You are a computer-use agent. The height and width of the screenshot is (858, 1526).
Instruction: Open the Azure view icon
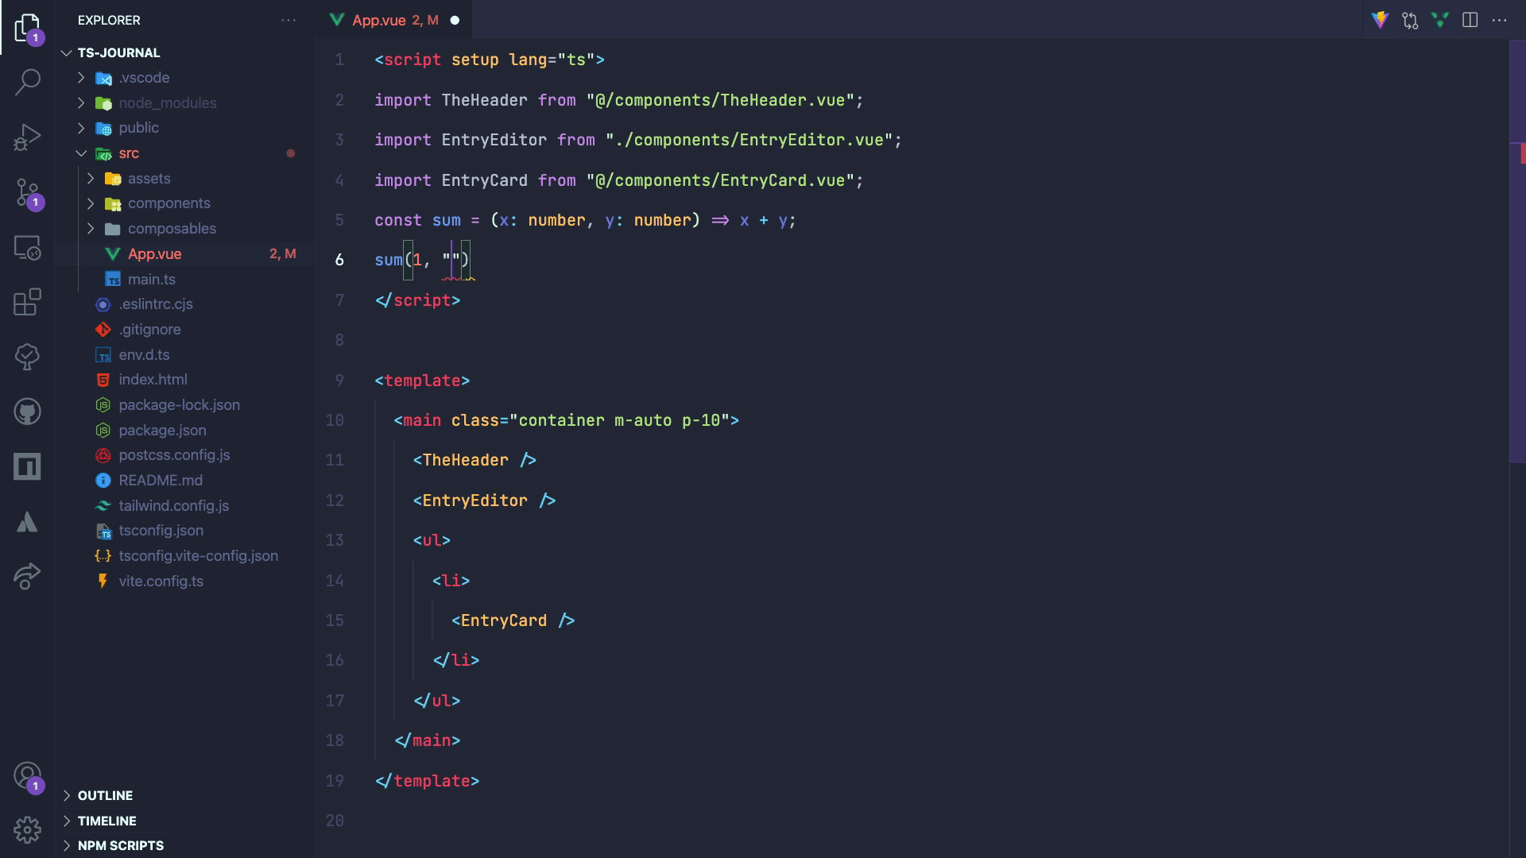[27, 521]
